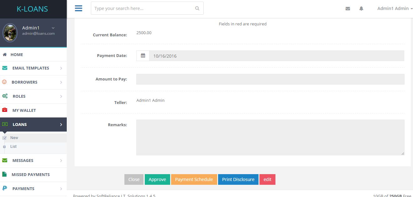This screenshot has height=197, width=413.
Task: Click the Amount to Pay field
Action: pyautogui.click(x=270, y=79)
